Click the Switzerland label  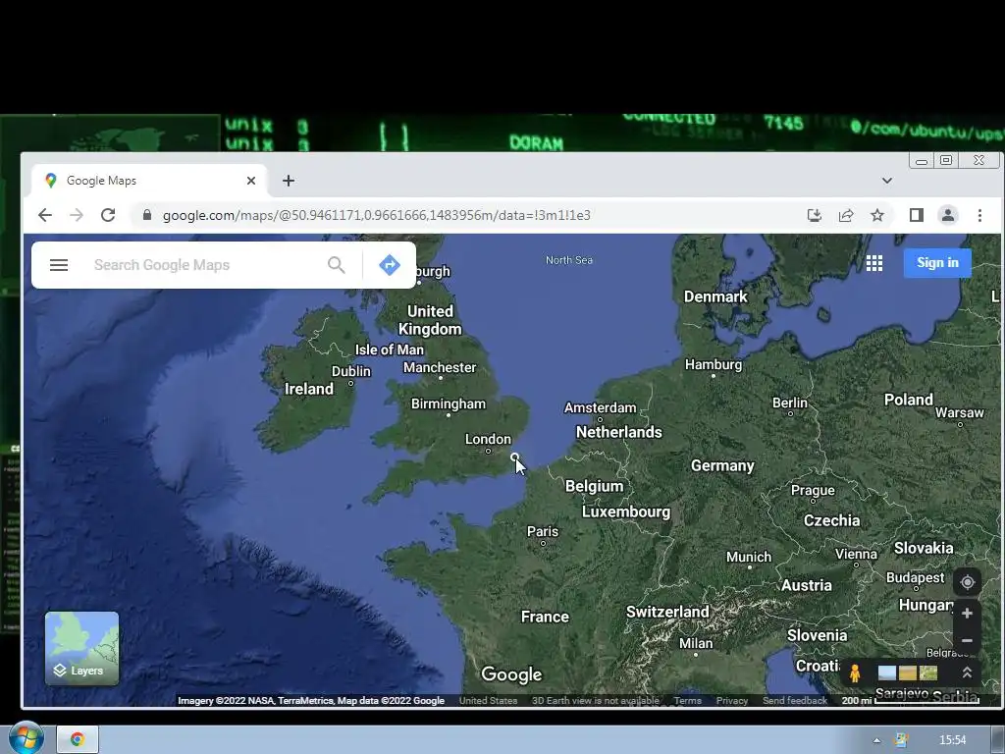tap(667, 612)
